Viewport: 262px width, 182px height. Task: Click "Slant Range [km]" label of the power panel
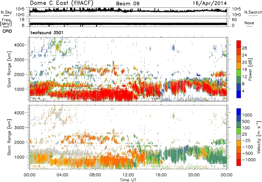click(x=9, y=69)
